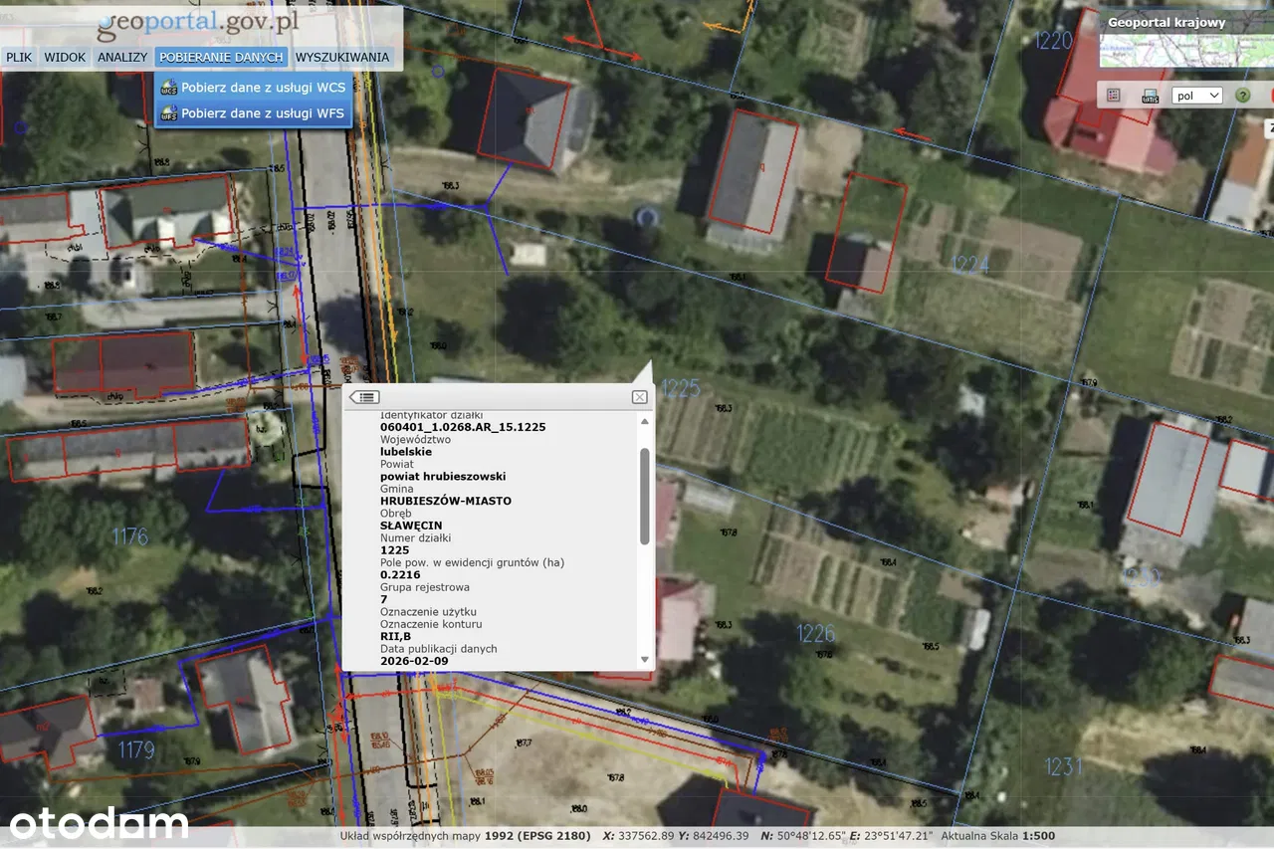1274x849 pixels.
Task: Open the ANALIZY menu
Action: (122, 57)
